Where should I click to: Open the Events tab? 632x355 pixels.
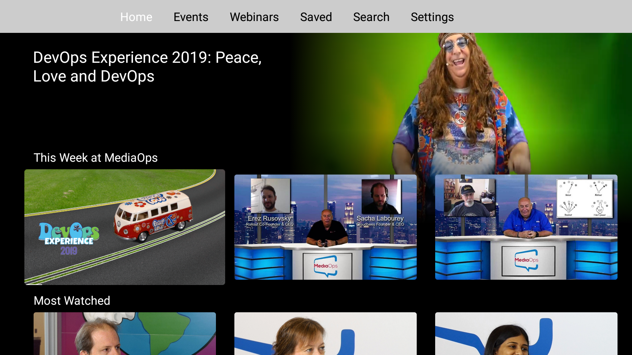191,17
